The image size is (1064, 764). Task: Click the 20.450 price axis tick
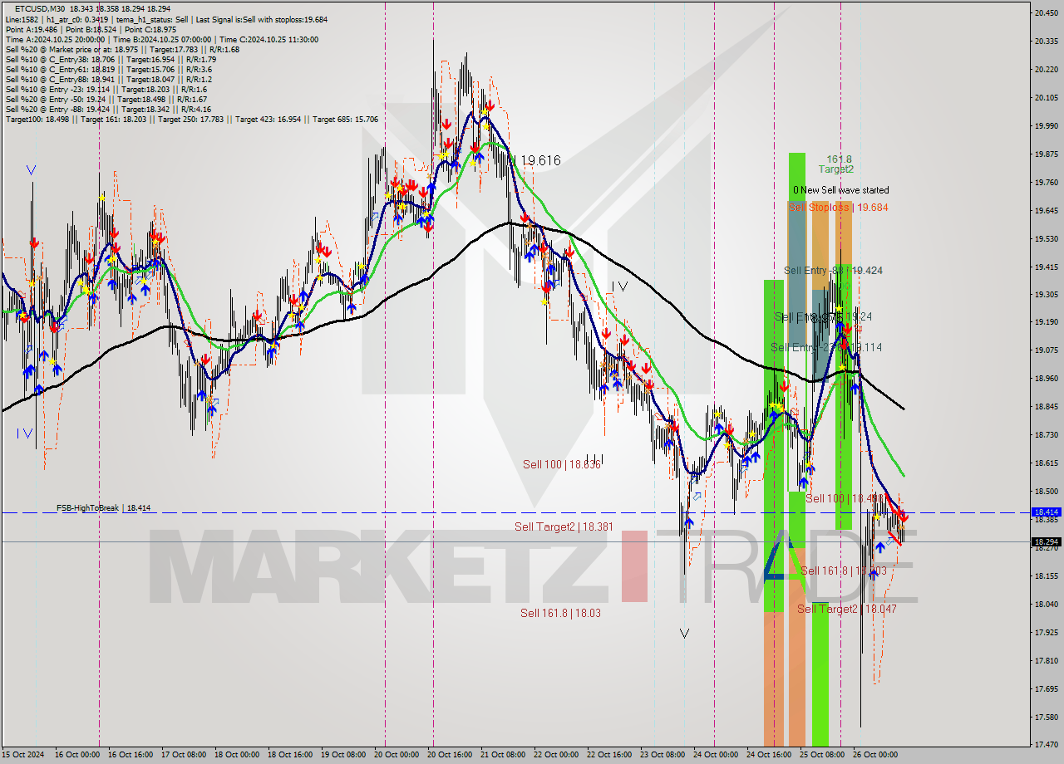point(1045,12)
